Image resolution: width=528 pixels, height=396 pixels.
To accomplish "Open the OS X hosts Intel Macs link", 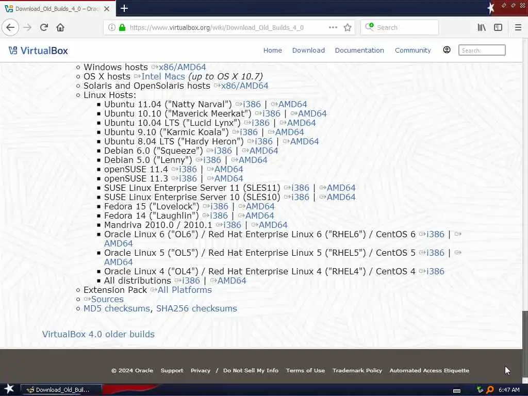I will tap(163, 76).
